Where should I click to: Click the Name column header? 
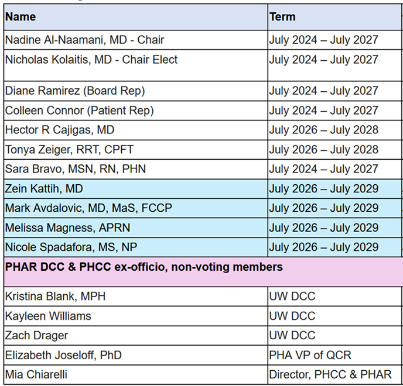(136, 17)
